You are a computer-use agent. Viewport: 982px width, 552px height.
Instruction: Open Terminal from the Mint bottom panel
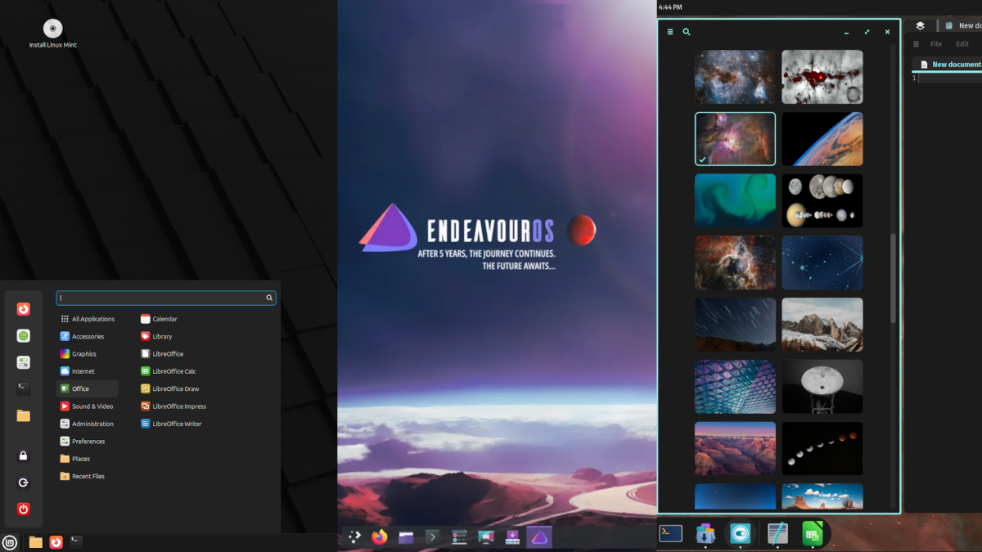coord(76,542)
